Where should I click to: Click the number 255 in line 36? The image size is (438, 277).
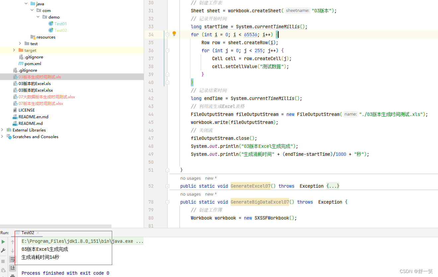pos(258,50)
